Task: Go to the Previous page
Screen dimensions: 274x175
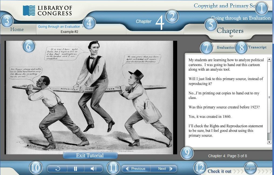Action: click(x=136, y=169)
